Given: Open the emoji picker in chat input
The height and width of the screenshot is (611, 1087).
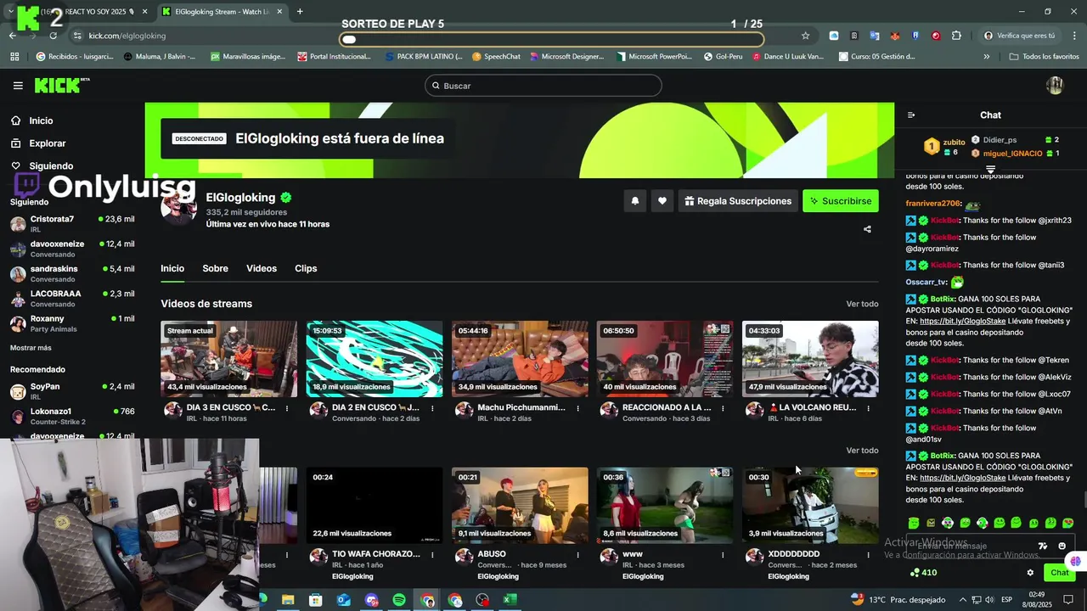Looking at the screenshot, I should (1062, 547).
